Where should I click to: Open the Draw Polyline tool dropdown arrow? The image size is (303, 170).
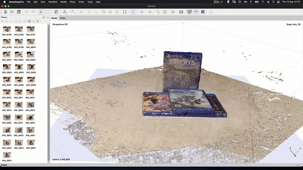tap(77, 12)
